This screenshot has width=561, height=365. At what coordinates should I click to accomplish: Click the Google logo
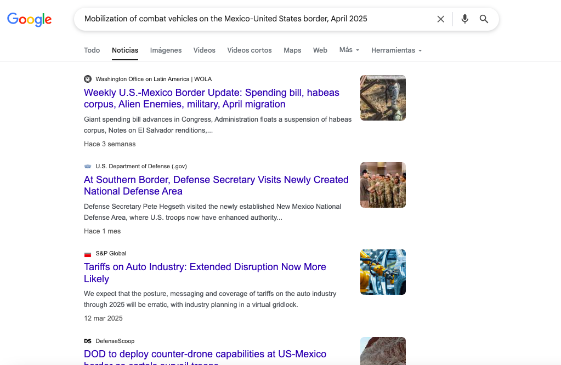click(29, 19)
